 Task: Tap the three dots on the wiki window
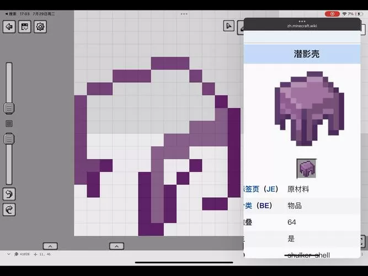(302, 22)
